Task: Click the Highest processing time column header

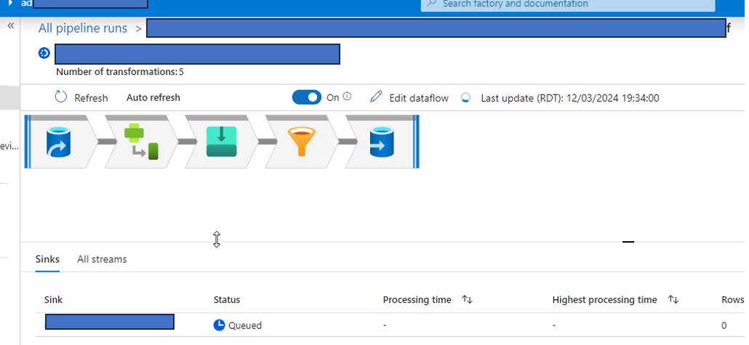Action: pos(605,300)
